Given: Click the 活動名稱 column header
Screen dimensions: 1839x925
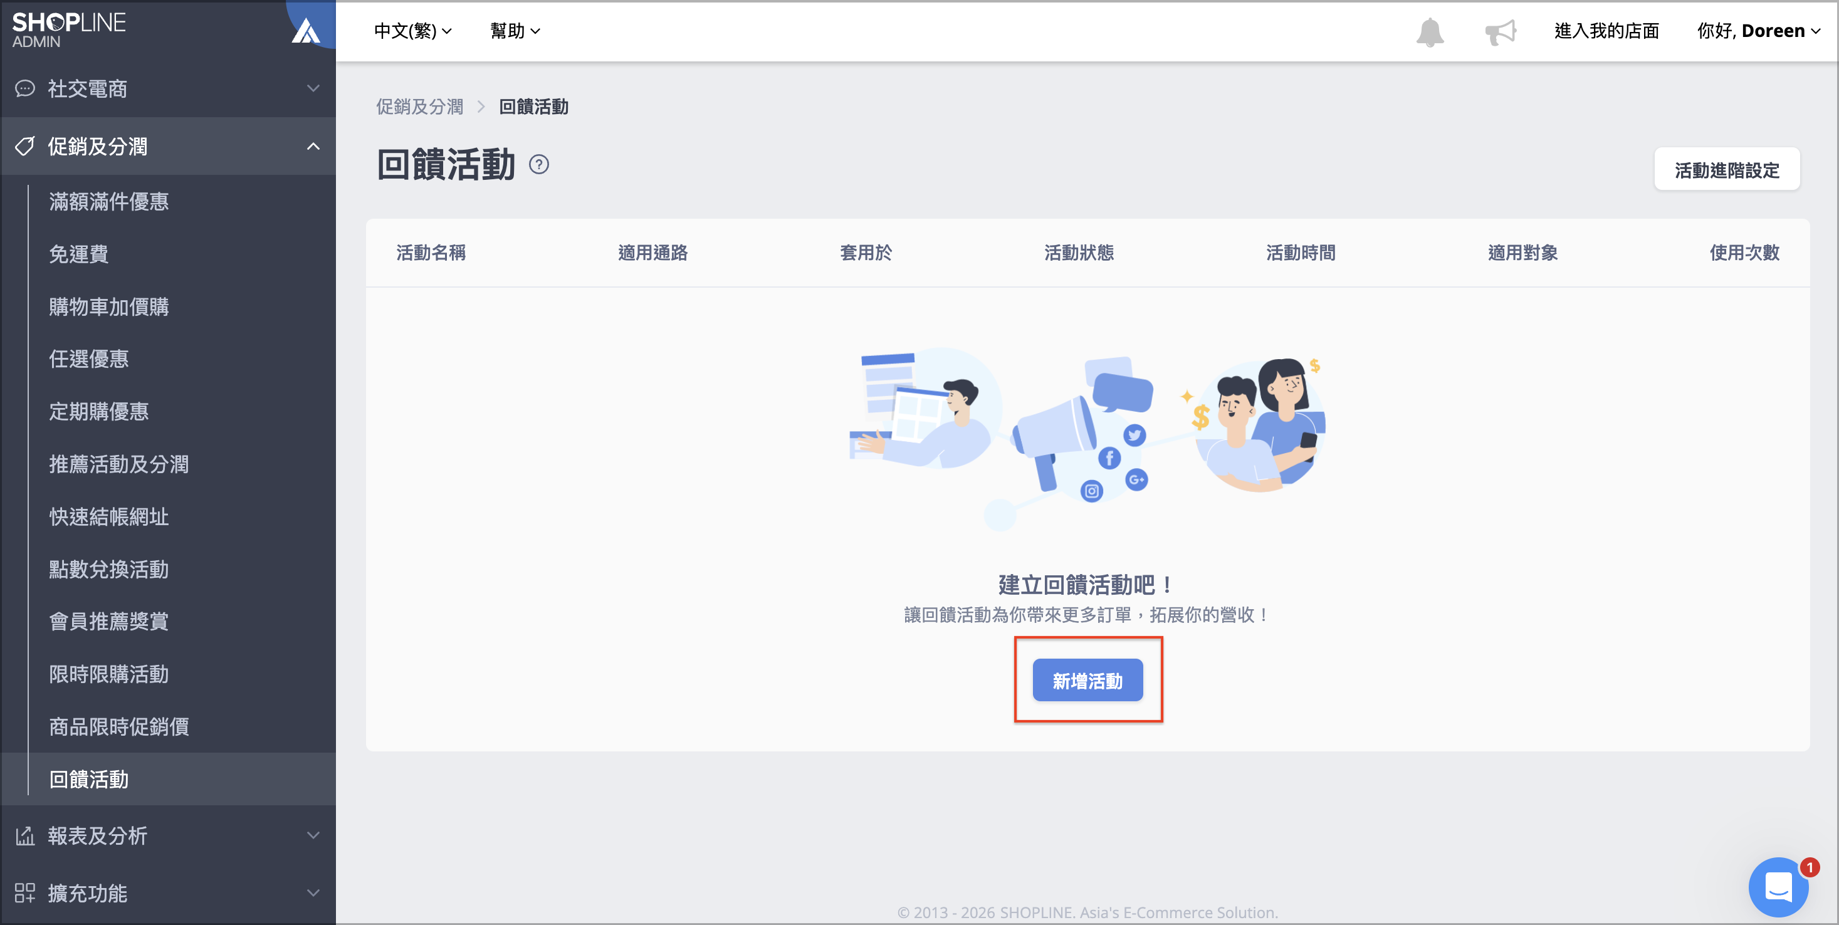Looking at the screenshot, I should click(x=431, y=253).
